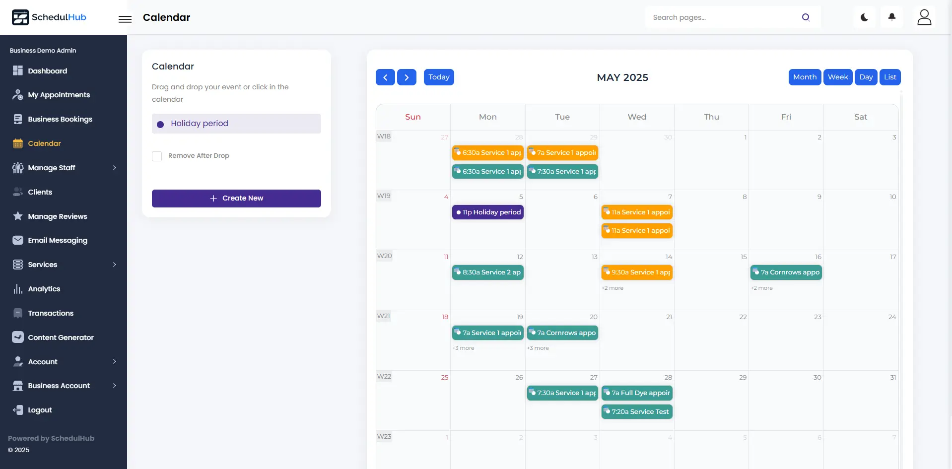Click the hamburger menu icon
Viewport: 952px width, 469px height.
(x=125, y=19)
